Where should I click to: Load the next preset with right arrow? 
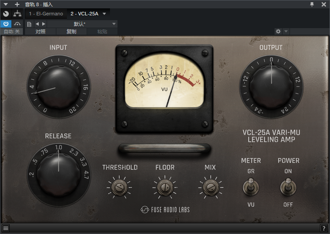pos(44,24)
